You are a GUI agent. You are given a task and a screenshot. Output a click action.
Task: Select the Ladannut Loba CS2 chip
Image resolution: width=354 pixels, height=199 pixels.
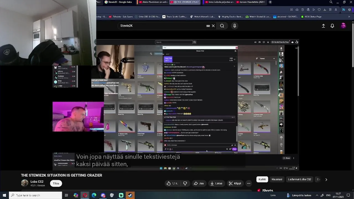(x=300, y=179)
